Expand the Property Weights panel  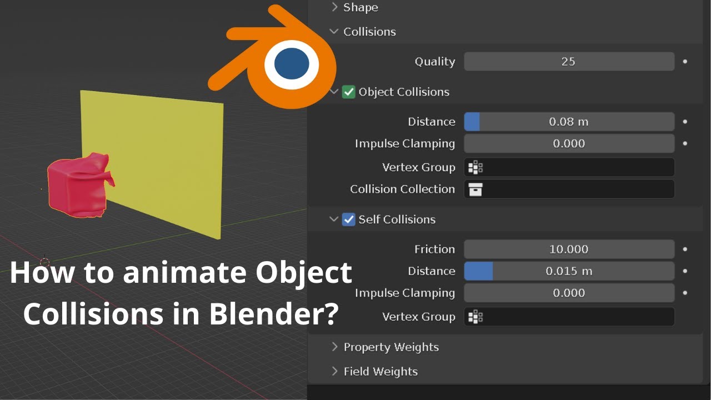[334, 347]
